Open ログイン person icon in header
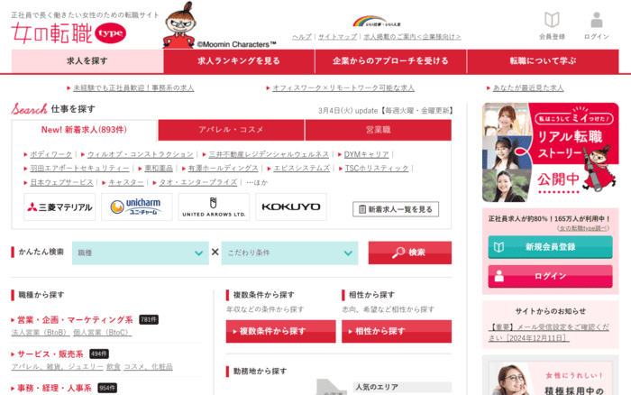Image resolution: width=631 pixels, height=395 pixels. click(597, 20)
